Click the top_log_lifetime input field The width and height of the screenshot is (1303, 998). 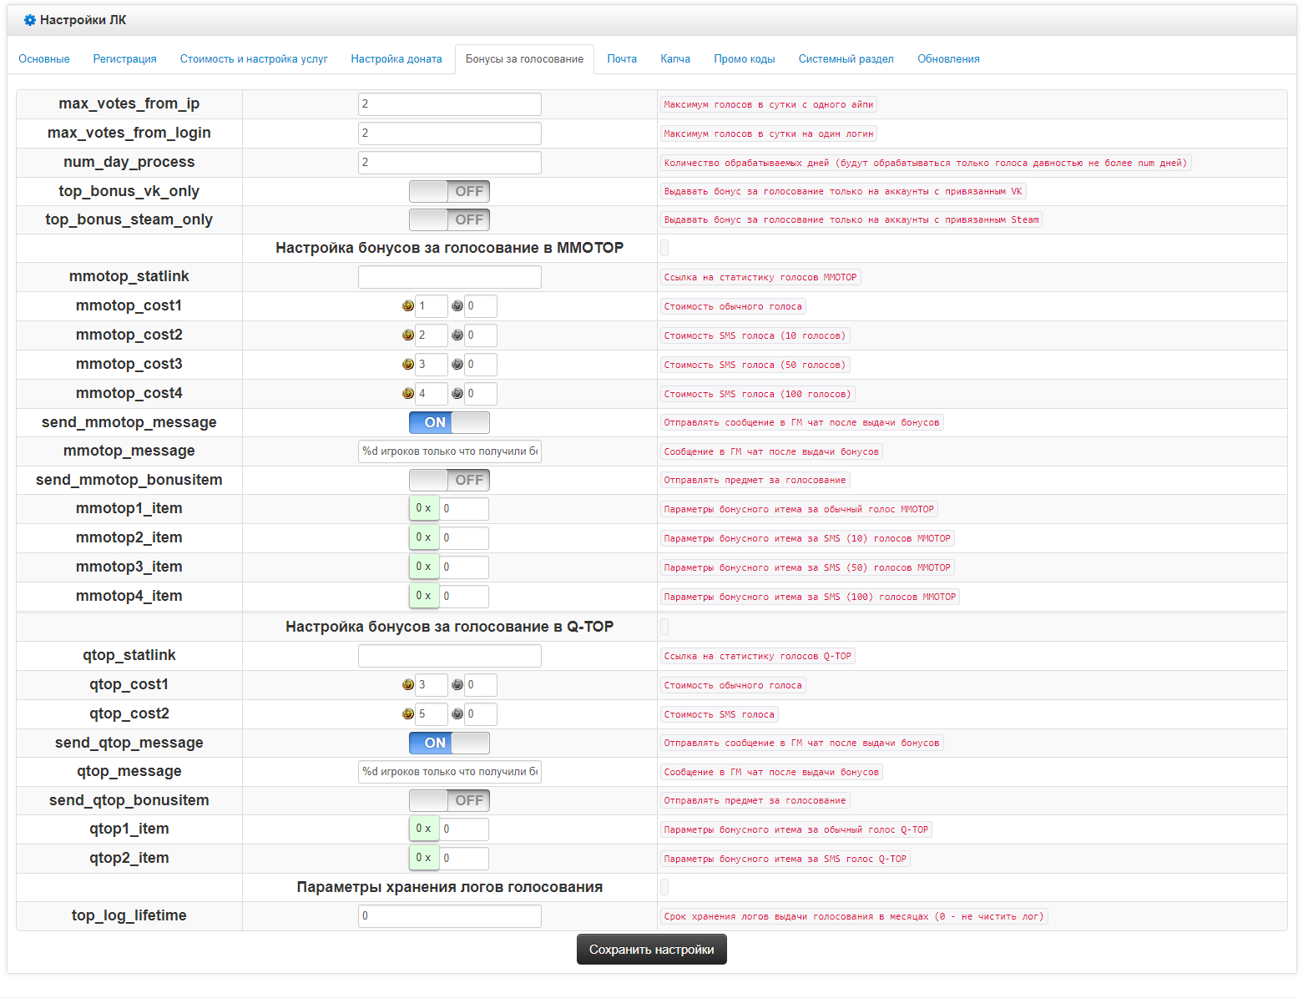click(450, 916)
